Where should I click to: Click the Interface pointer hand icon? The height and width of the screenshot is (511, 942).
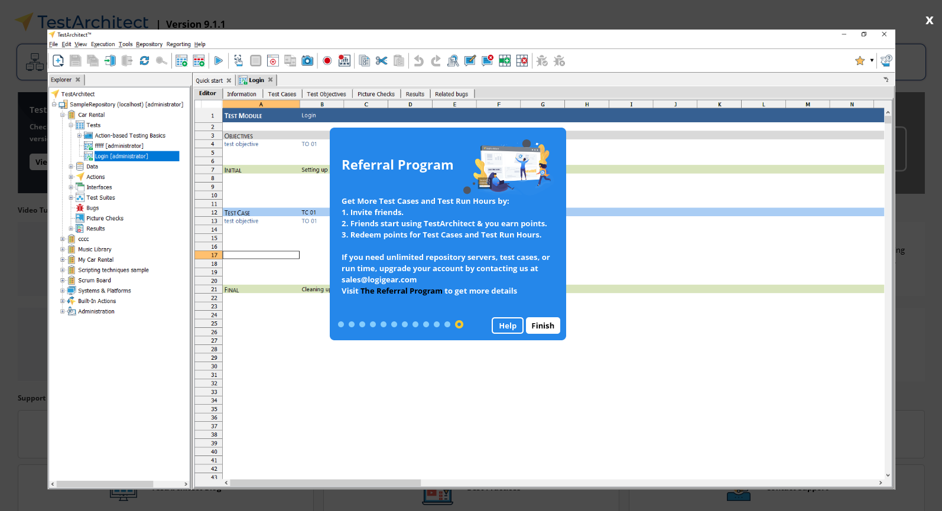coord(238,60)
